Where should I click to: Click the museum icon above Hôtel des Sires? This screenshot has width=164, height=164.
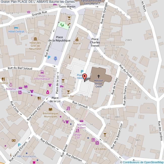(35, 39)
